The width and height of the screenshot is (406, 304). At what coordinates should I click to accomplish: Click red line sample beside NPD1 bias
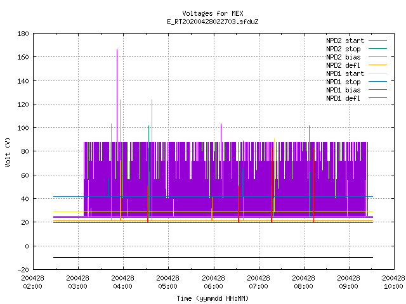pos(377,90)
